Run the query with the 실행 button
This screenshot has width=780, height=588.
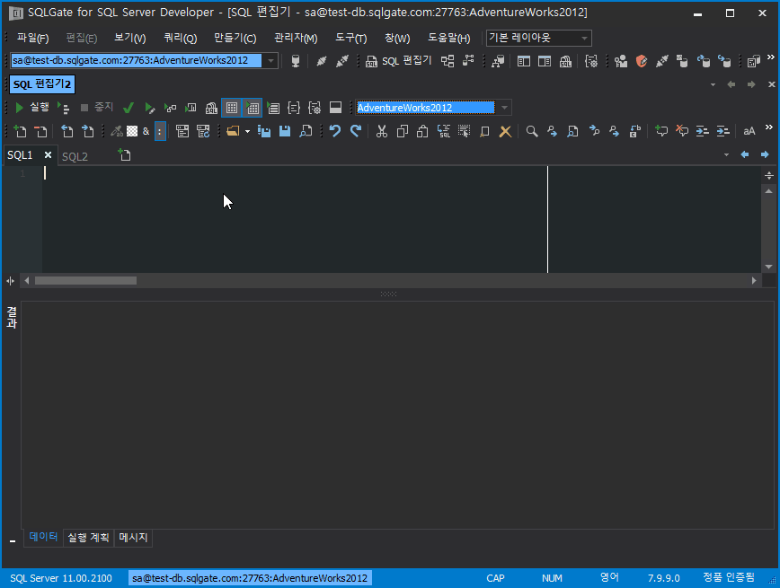pyautogui.click(x=31, y=108)
